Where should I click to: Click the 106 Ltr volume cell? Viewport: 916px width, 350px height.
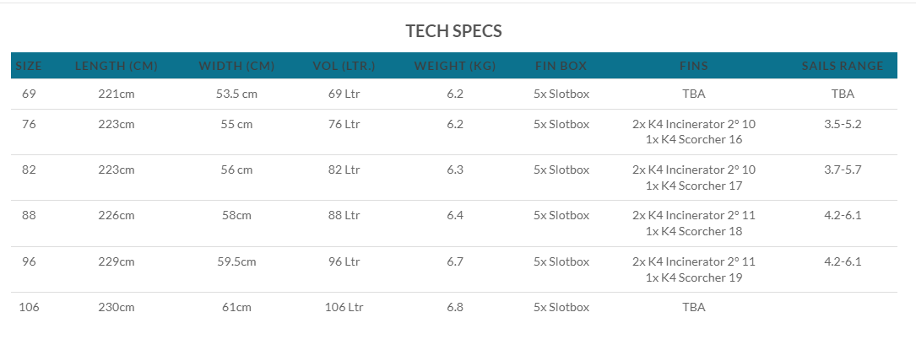pyautogui.click(x=344, y=307)
